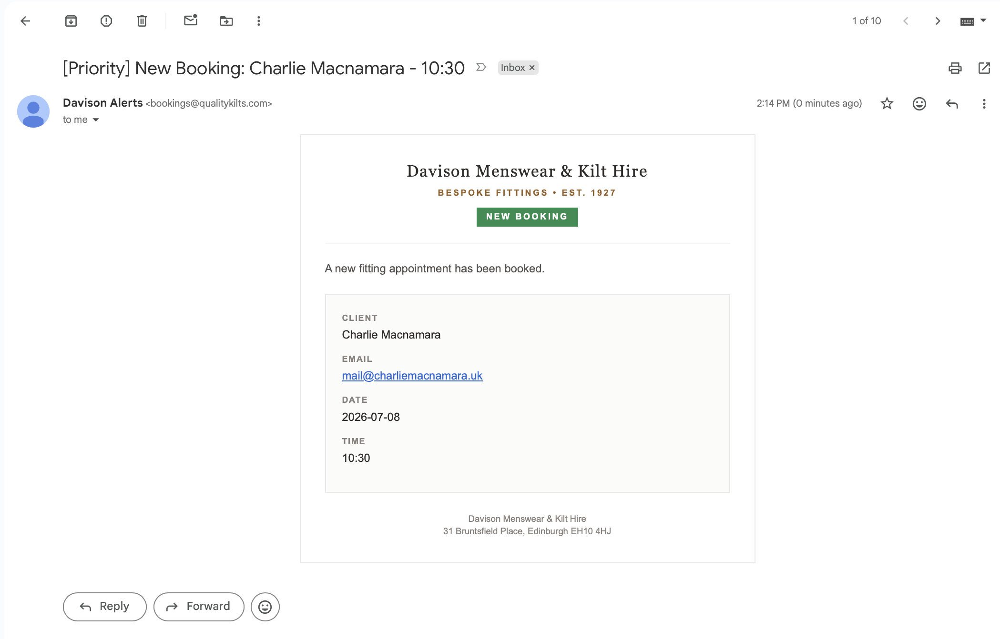Print the entire conversation
Viewport: 1000px width, 639px height.
click(x=955, y=68)
